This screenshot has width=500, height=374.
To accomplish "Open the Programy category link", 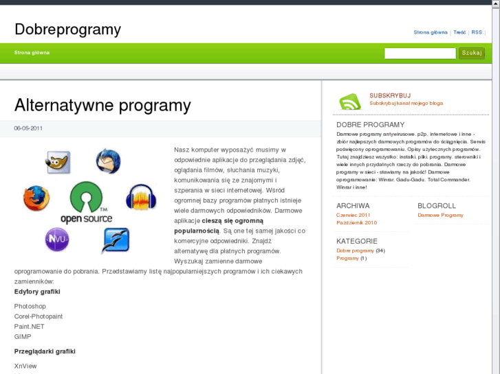I will pyautogui.click(x=347, y=259).
